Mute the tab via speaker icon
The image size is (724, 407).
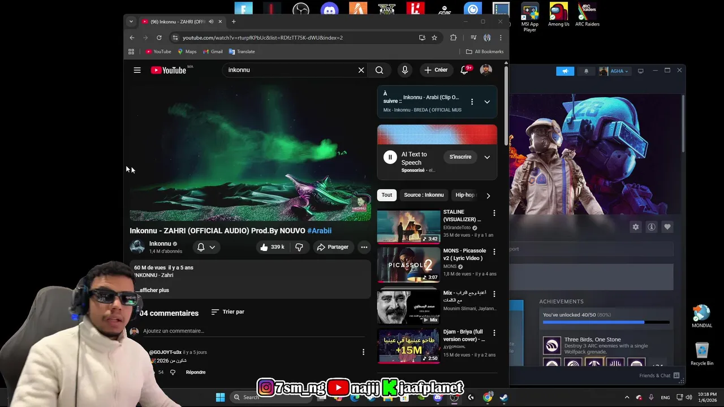coord(211,21)
